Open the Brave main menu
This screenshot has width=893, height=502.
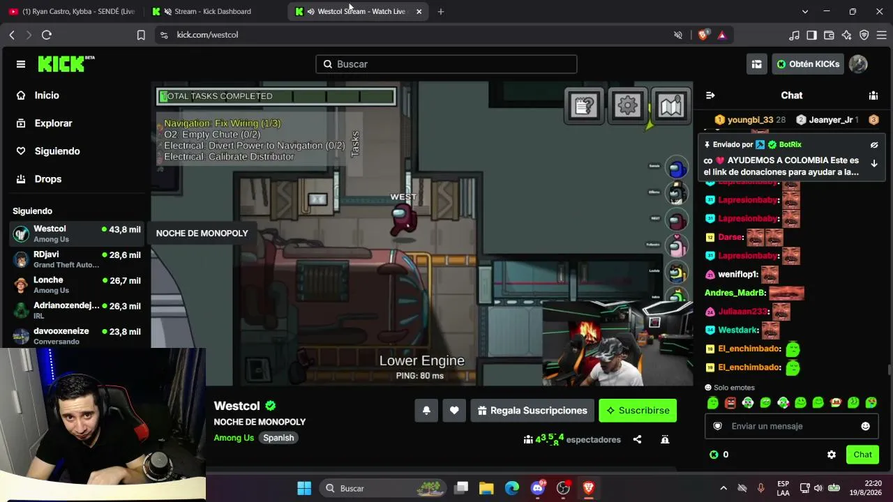point(881,35)
